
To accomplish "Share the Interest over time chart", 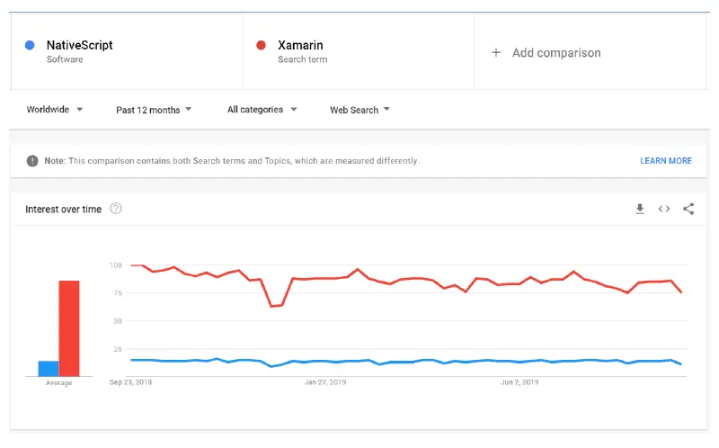I will (x=688, y=209).
